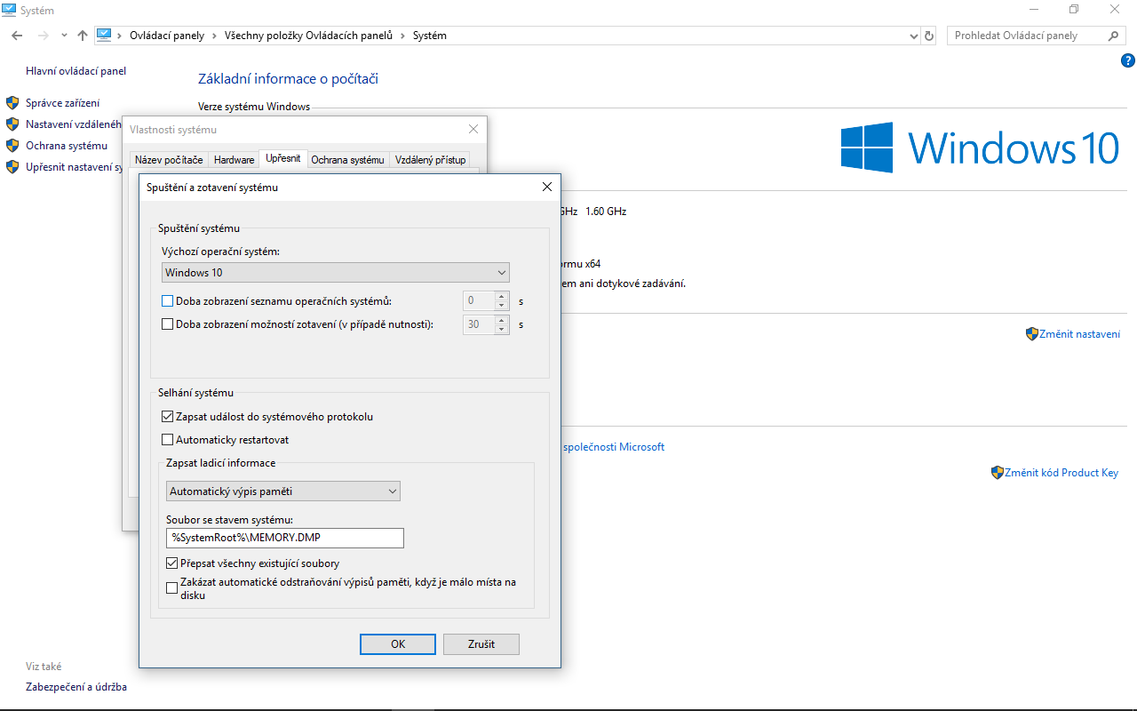Click the Back arrow in Control Panel
1137x711 pixels.
[17, 36]
